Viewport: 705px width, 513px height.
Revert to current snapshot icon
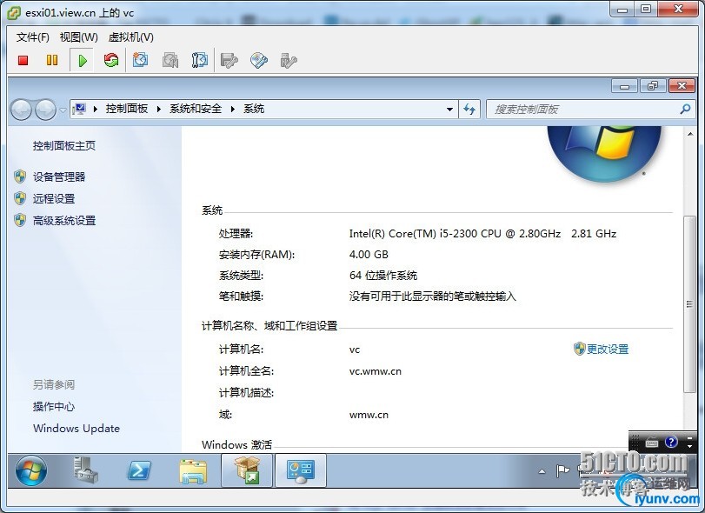click(170, 60)
